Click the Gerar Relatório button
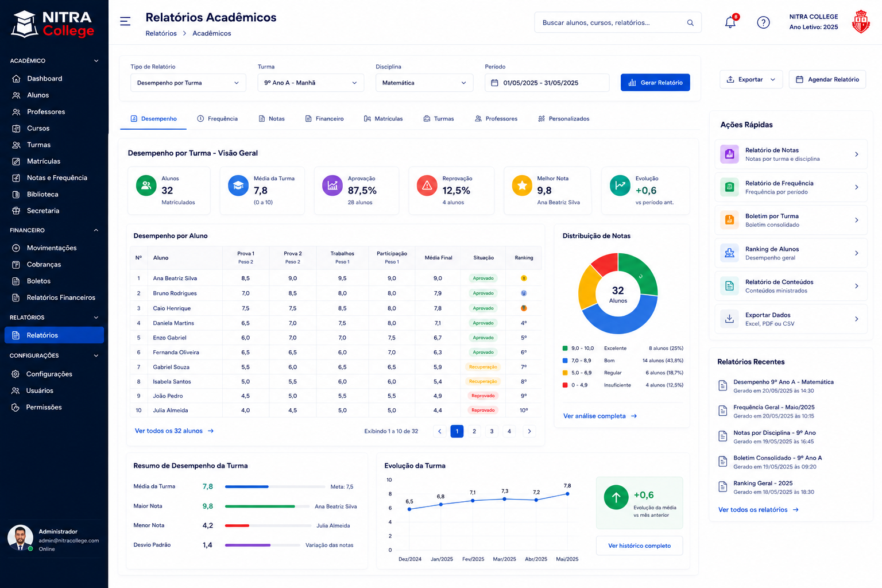882x588 pixels. pyautogui.click(x=655, y=83)
